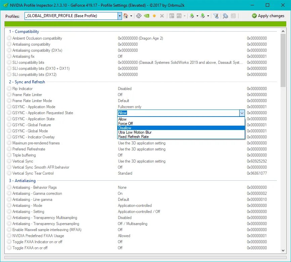Screen dimensions: 291x262
Task: Go to base profile via home icon
Action: click(x=126, y=16)
